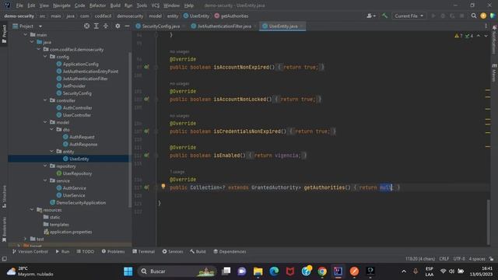Open the Version Control tool window
This screenshot has width=498, height=280.
pos(30,251)
